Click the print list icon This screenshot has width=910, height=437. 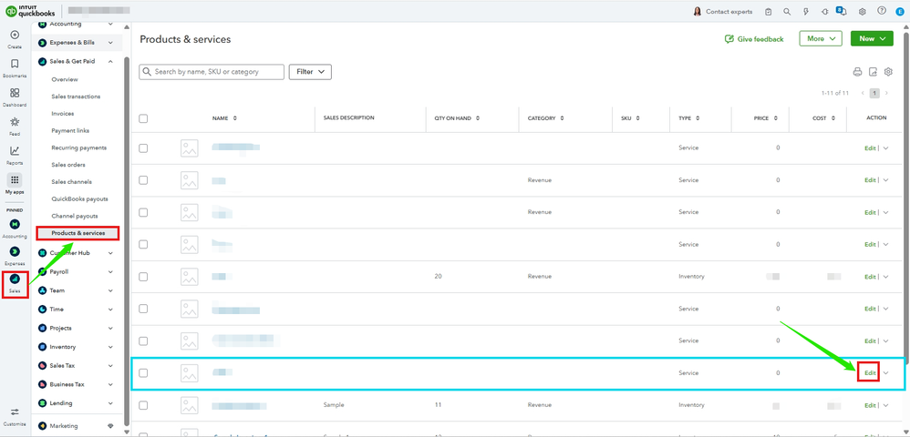[x=857, y=72]
